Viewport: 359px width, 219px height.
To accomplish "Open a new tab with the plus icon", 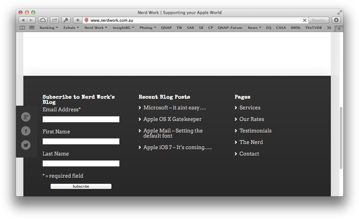I will 77,20.
